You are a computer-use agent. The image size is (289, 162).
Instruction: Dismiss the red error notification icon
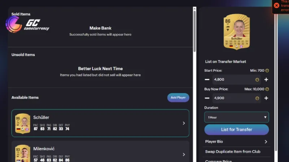(x=276, y=5)
